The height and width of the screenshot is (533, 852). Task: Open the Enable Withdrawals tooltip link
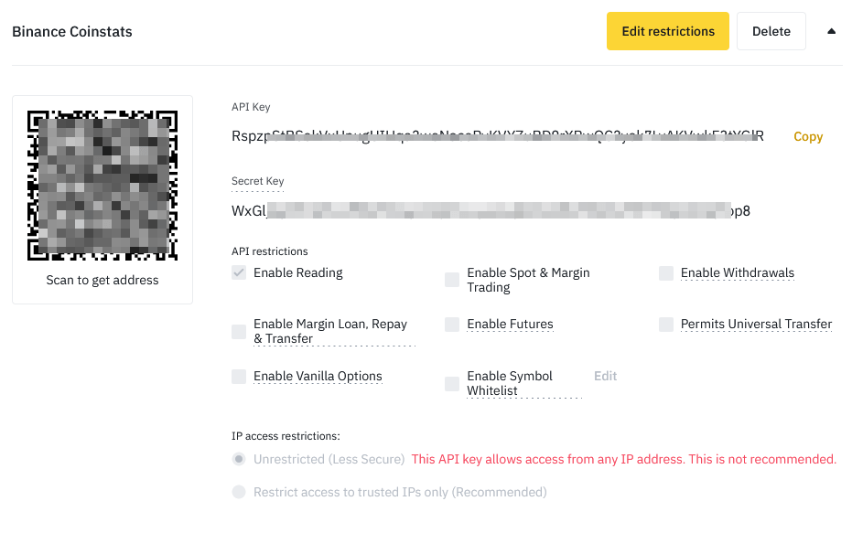(737, 272)
